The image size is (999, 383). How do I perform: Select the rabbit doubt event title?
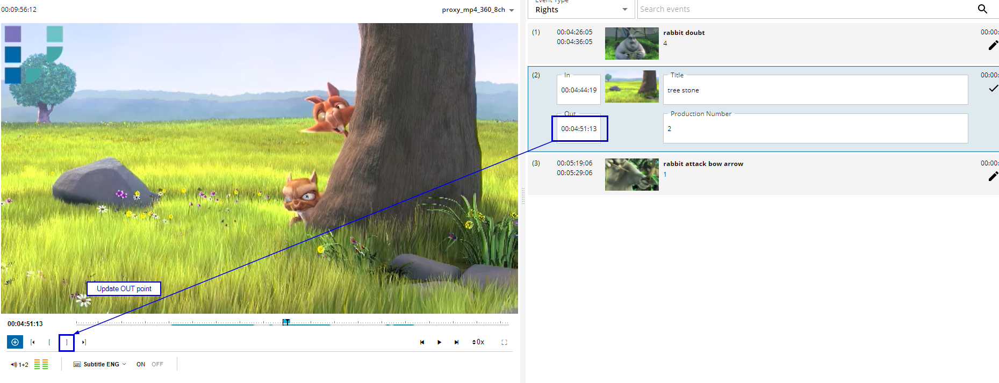click(684, 33)
